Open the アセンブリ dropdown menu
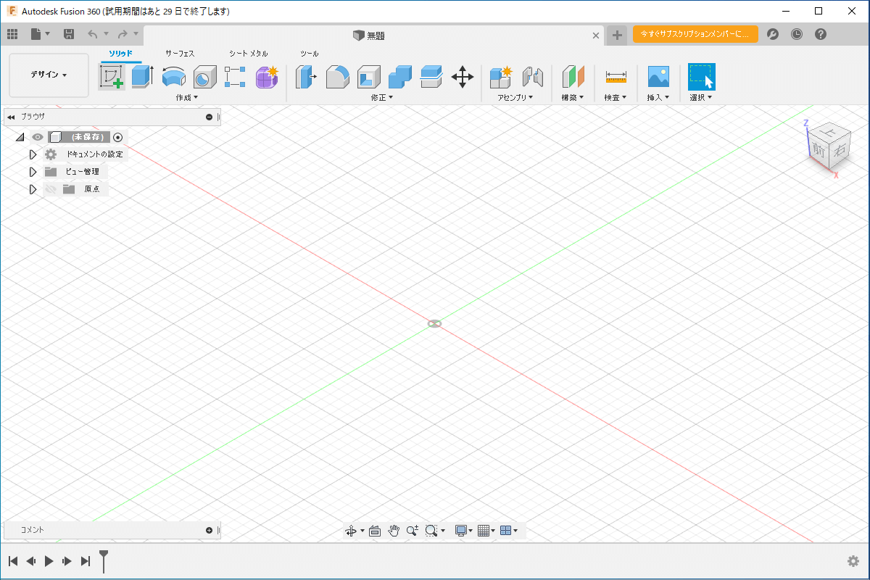Screen dimensions: 870x580 (x=515, y=97)
